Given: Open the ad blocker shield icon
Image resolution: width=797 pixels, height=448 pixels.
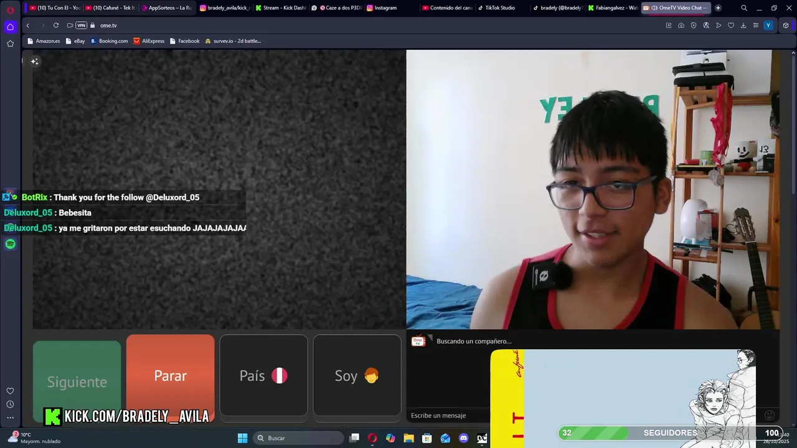Looking at the screenshot, I should click(x=694, y=26).
